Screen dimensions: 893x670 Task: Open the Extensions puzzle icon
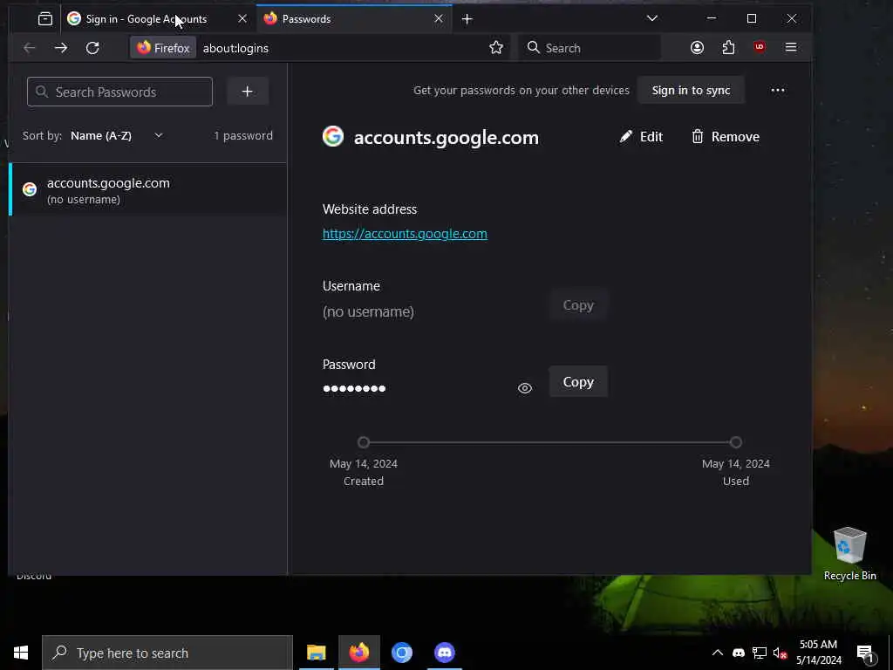pos(728,48)
